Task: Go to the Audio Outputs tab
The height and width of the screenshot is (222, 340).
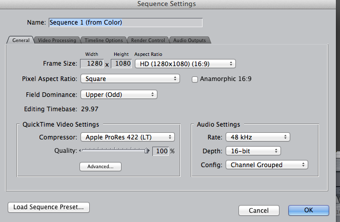Action: click(189, 40)
